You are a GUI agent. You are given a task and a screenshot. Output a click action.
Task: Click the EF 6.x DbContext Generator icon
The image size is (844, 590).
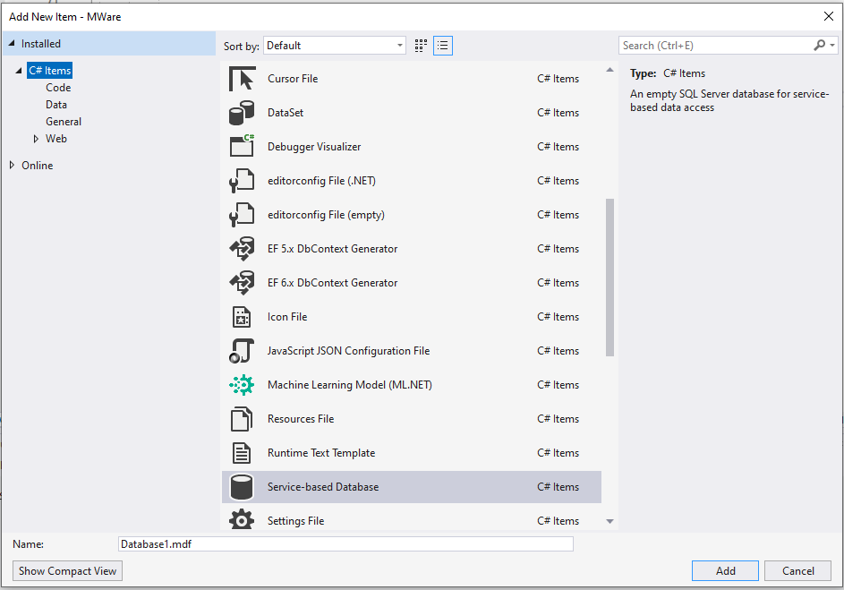click(242, 282)
